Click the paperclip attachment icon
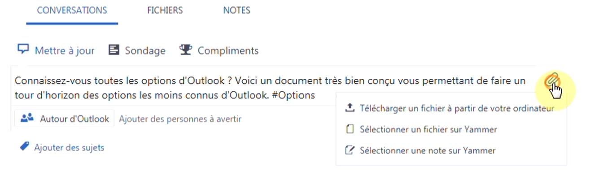Viewport: 599px width, 170px height. tap(551, 81)
